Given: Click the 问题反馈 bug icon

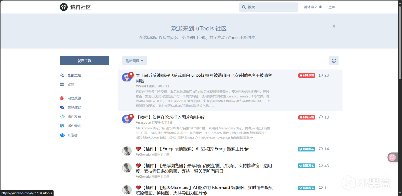Looking at the screenshot, I should [x=62, y=98].
